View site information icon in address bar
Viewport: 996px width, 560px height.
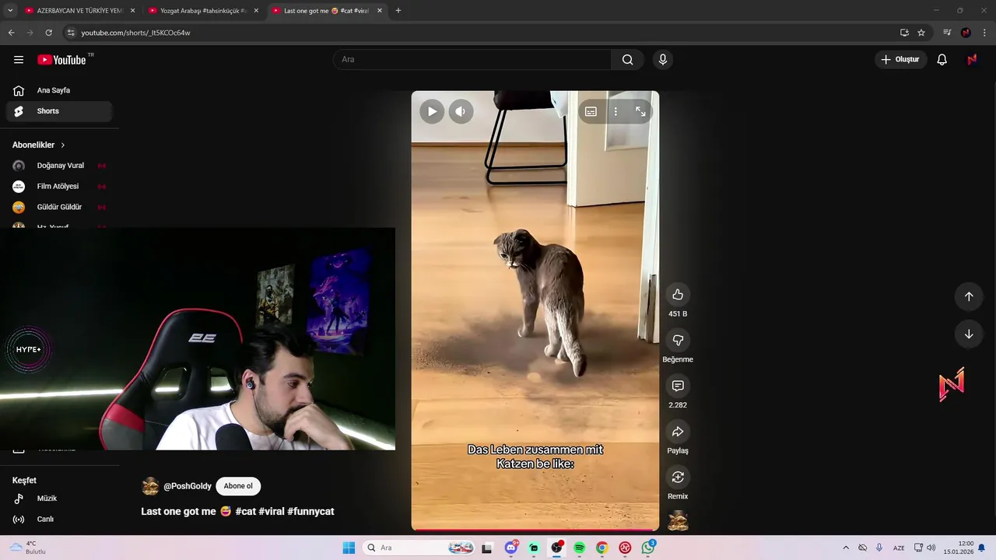click(x=71, y=33)
